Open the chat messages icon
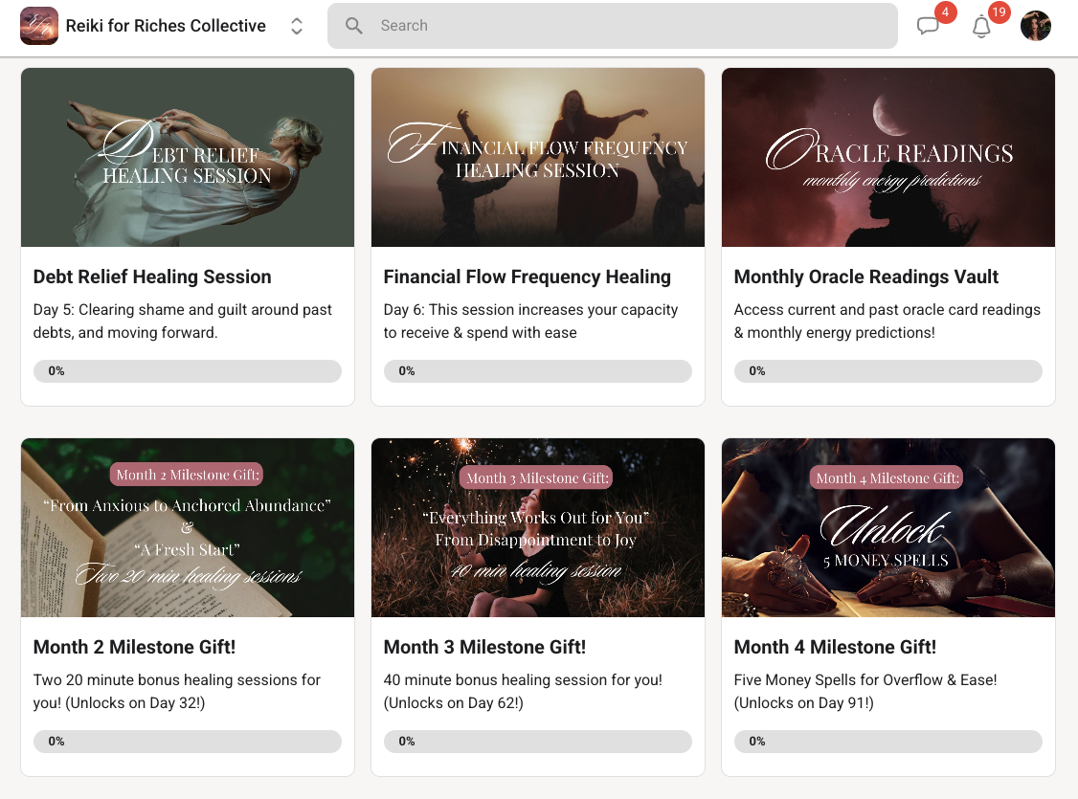The image size is (1078, 799). click(928, 27)
